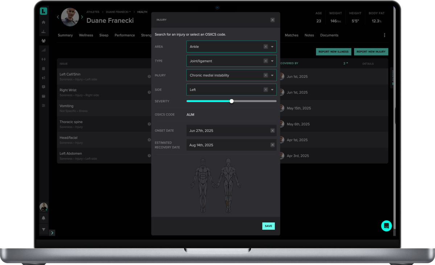Click Report New Injury button
Viewport: 435px width, 265px height.
tap(371, 52)
